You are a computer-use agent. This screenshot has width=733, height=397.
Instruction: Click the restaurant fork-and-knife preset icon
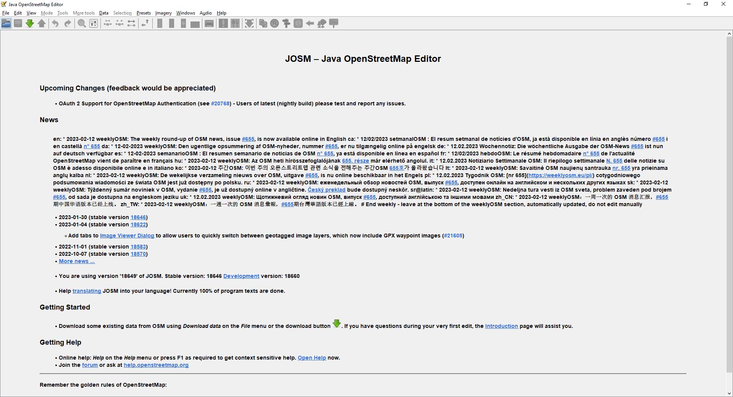(x=235, y=23)
